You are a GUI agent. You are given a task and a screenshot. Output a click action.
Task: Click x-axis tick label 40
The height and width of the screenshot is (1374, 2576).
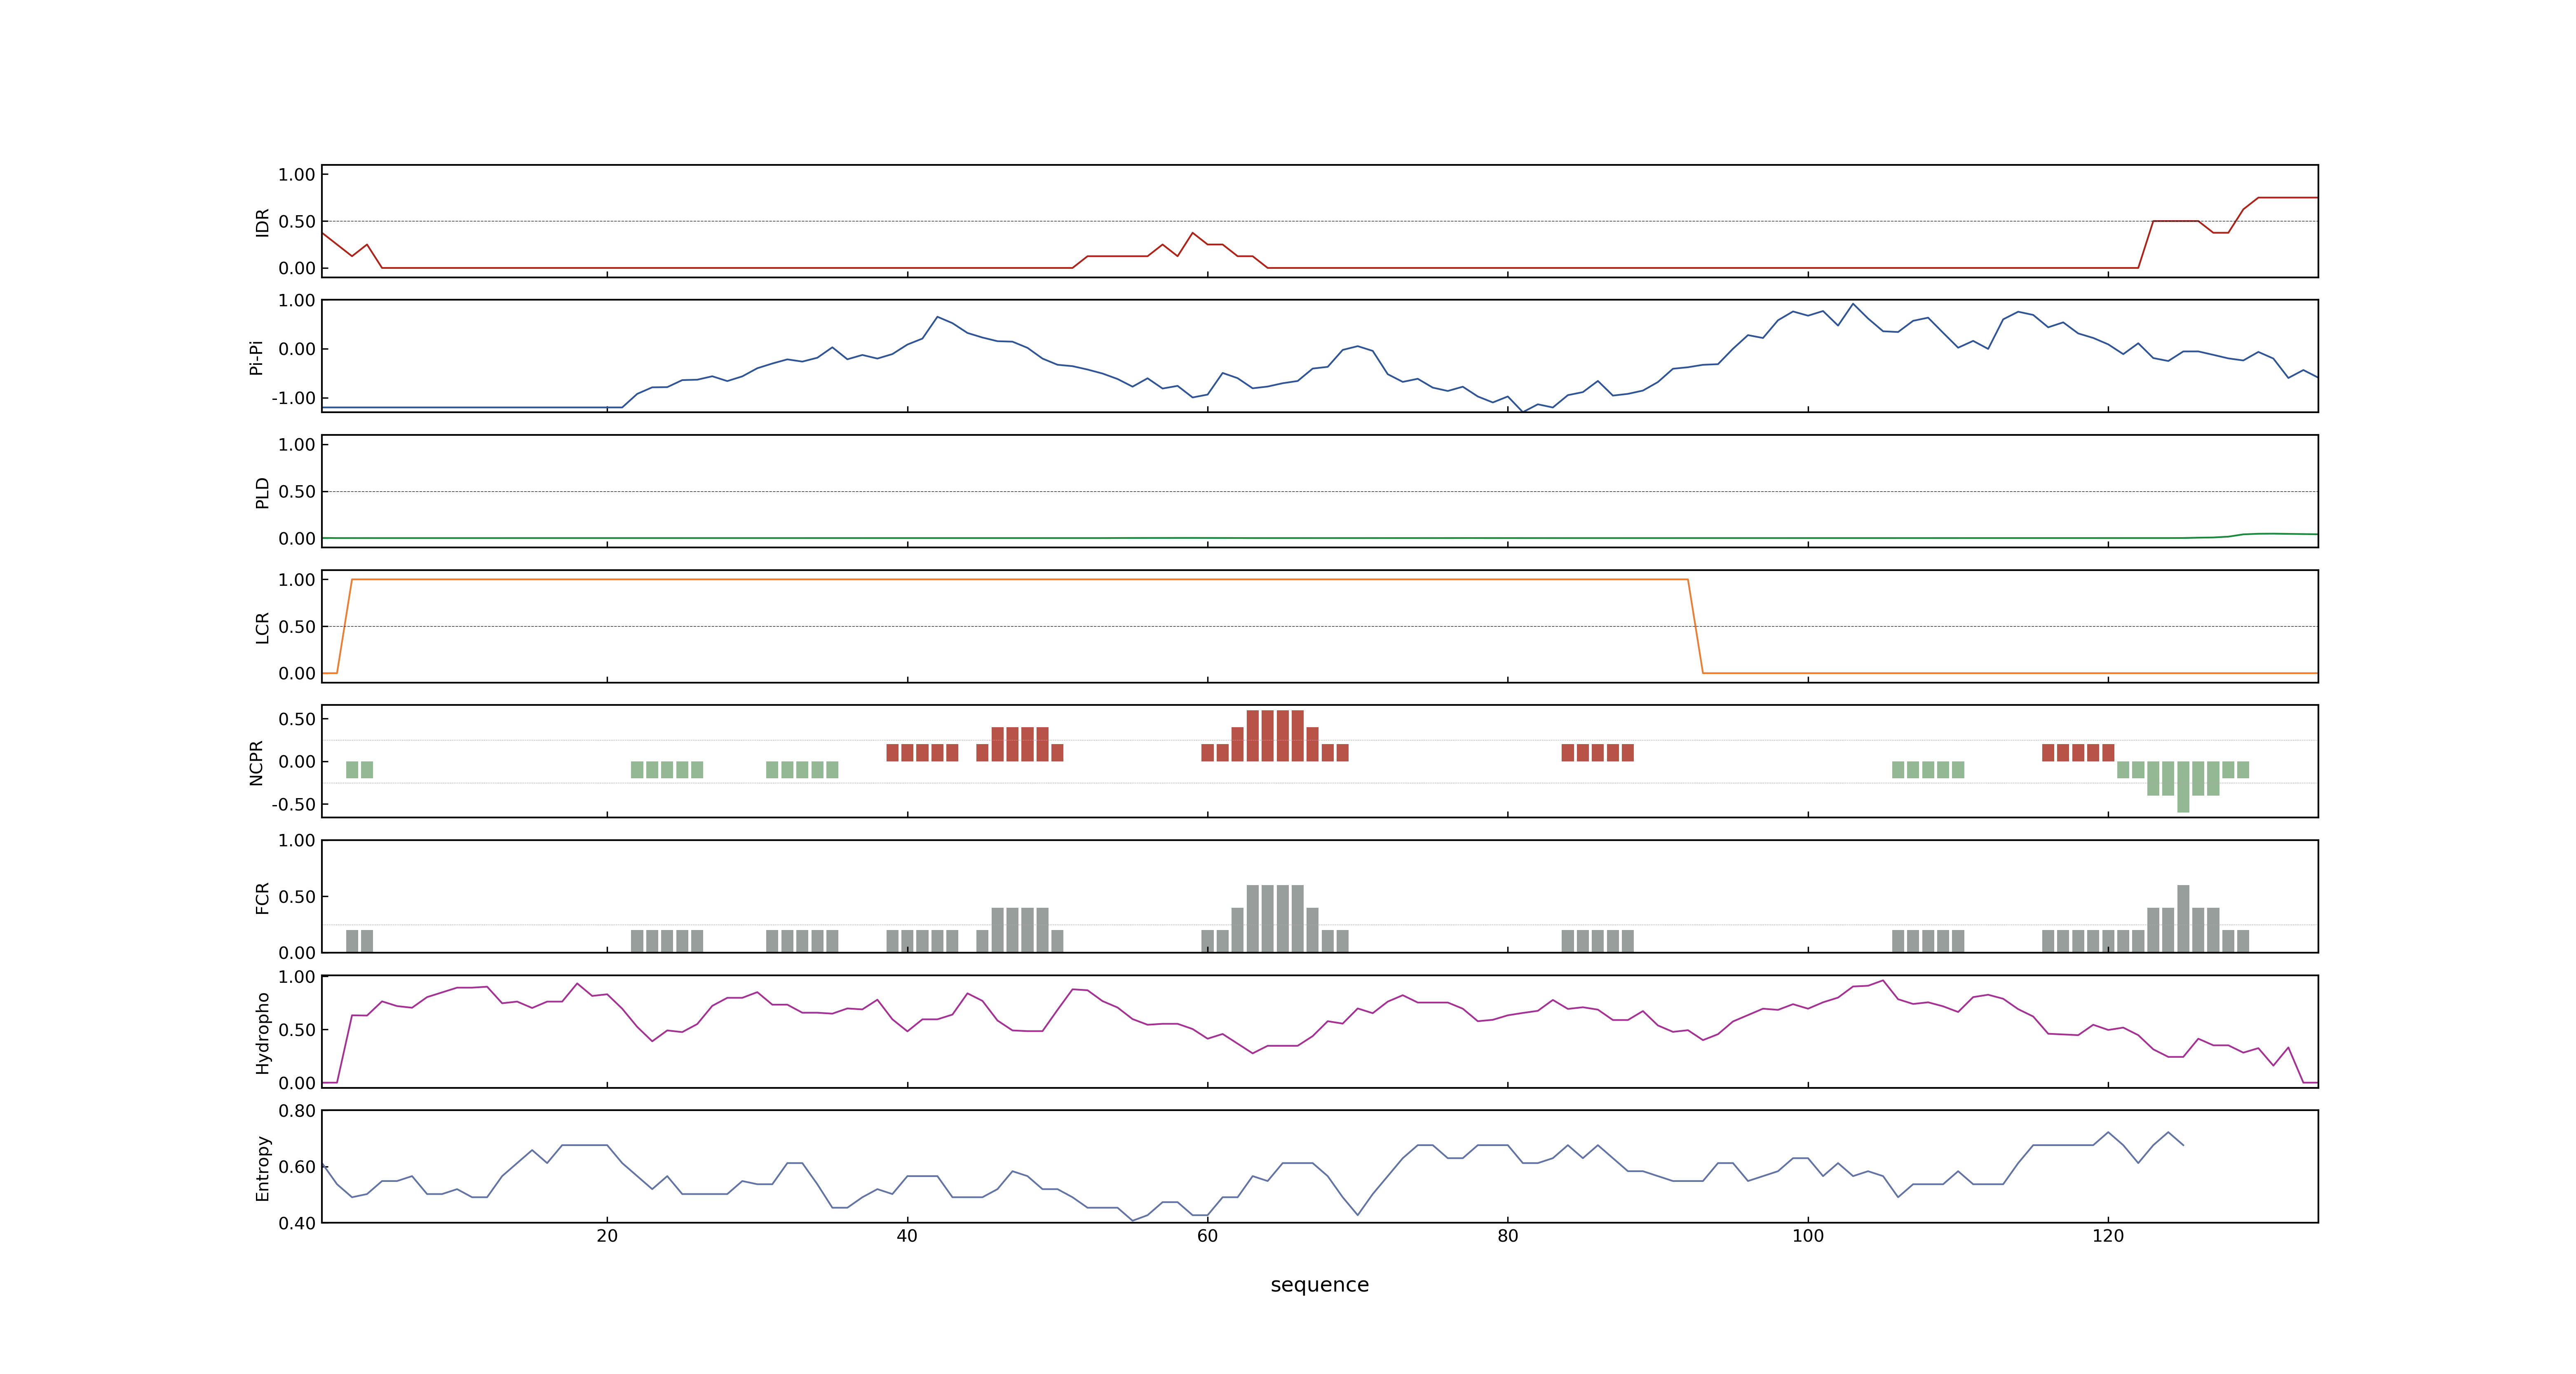(x=907, y=1236)
